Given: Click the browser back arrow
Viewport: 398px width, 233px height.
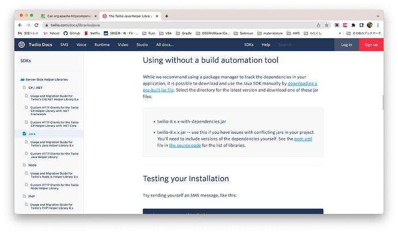Looking at the screenshot, I should coord(20,25).
